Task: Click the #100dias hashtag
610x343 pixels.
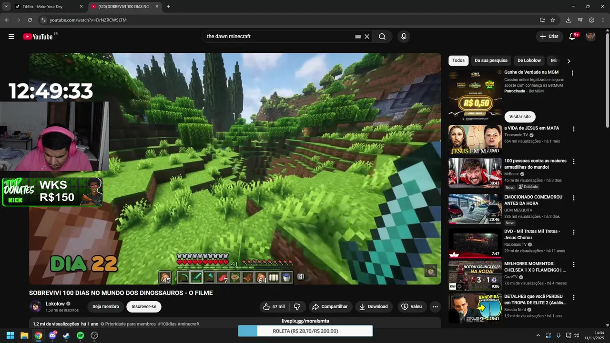Action: pyautogui.click(x=167, y=324)
